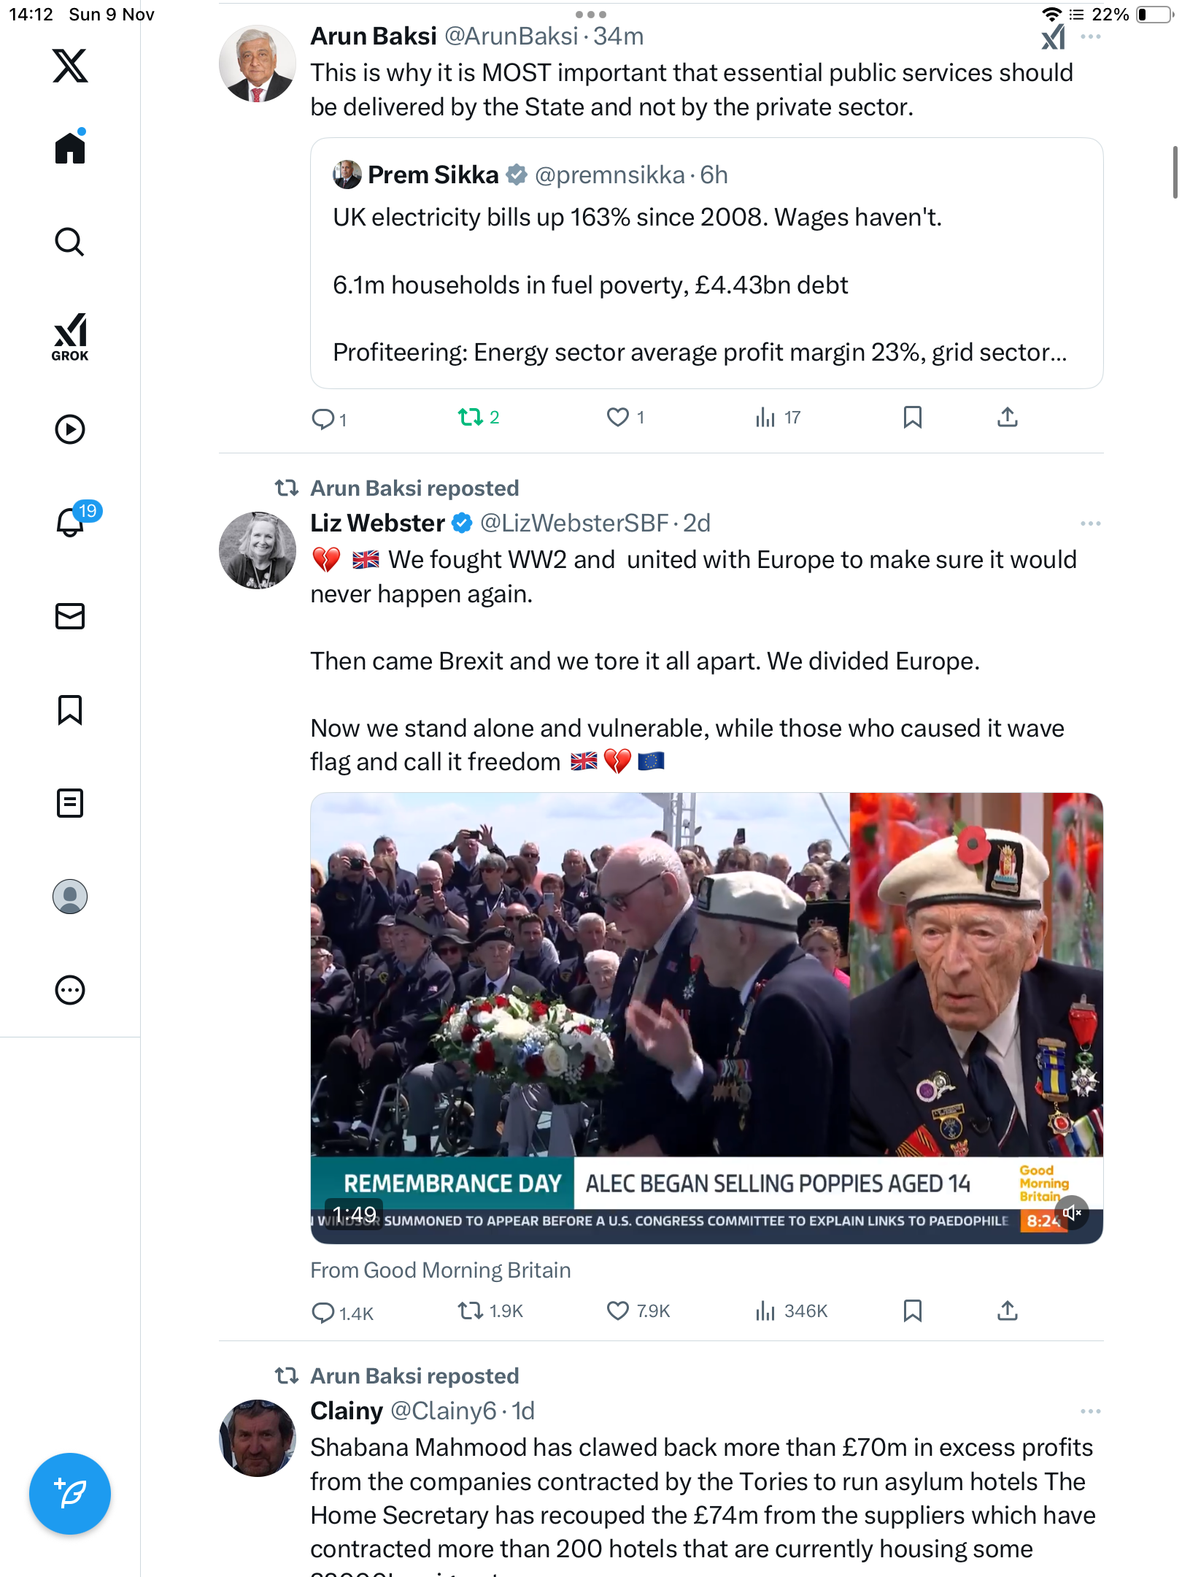Viewport: 1182px width, 1577px height.
Task: Unmute the Remembrance Day video
Action: point(1072,1213)
